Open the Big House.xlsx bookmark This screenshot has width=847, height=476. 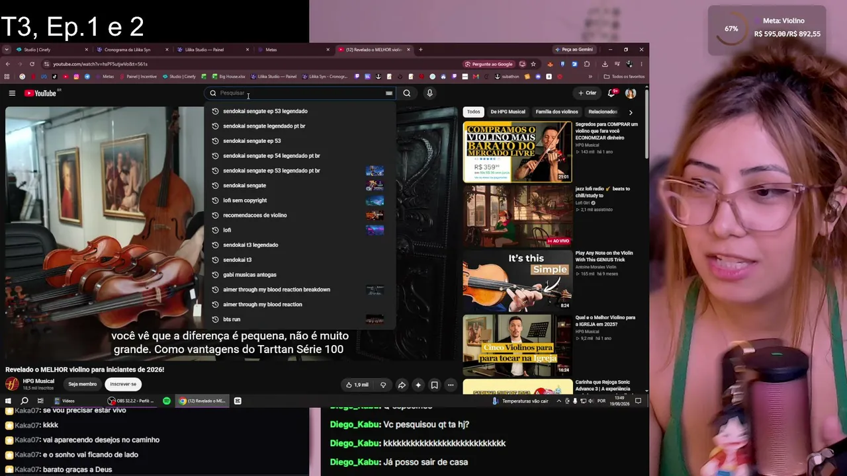228,77
